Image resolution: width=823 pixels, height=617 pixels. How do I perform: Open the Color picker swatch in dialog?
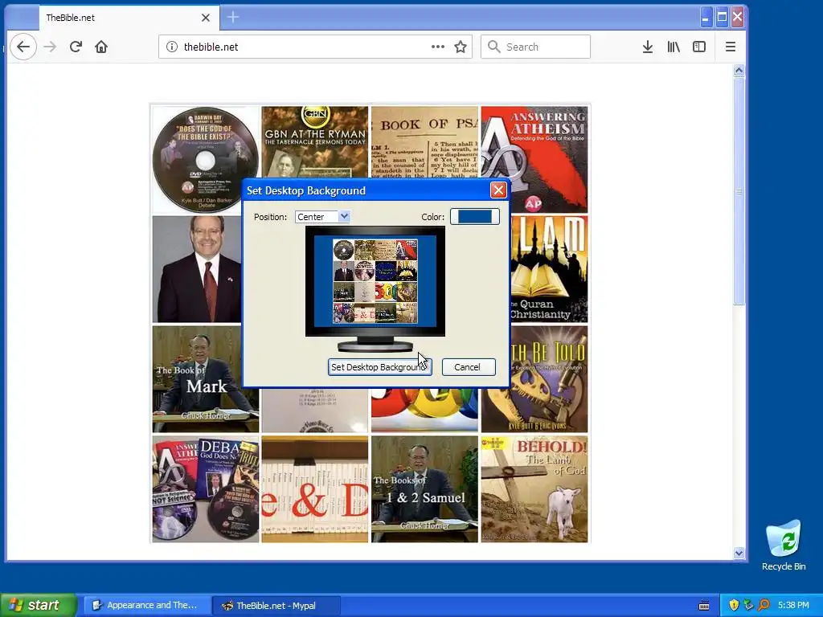point(474,217)
